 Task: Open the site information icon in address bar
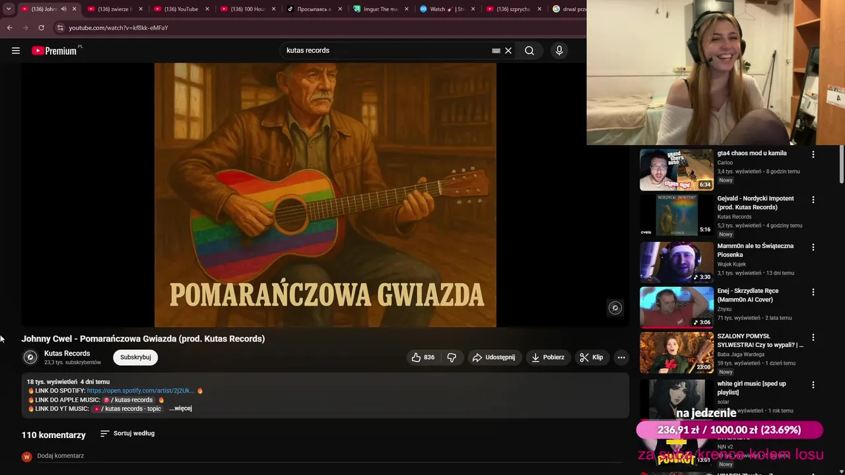click(x=60, y=28)
